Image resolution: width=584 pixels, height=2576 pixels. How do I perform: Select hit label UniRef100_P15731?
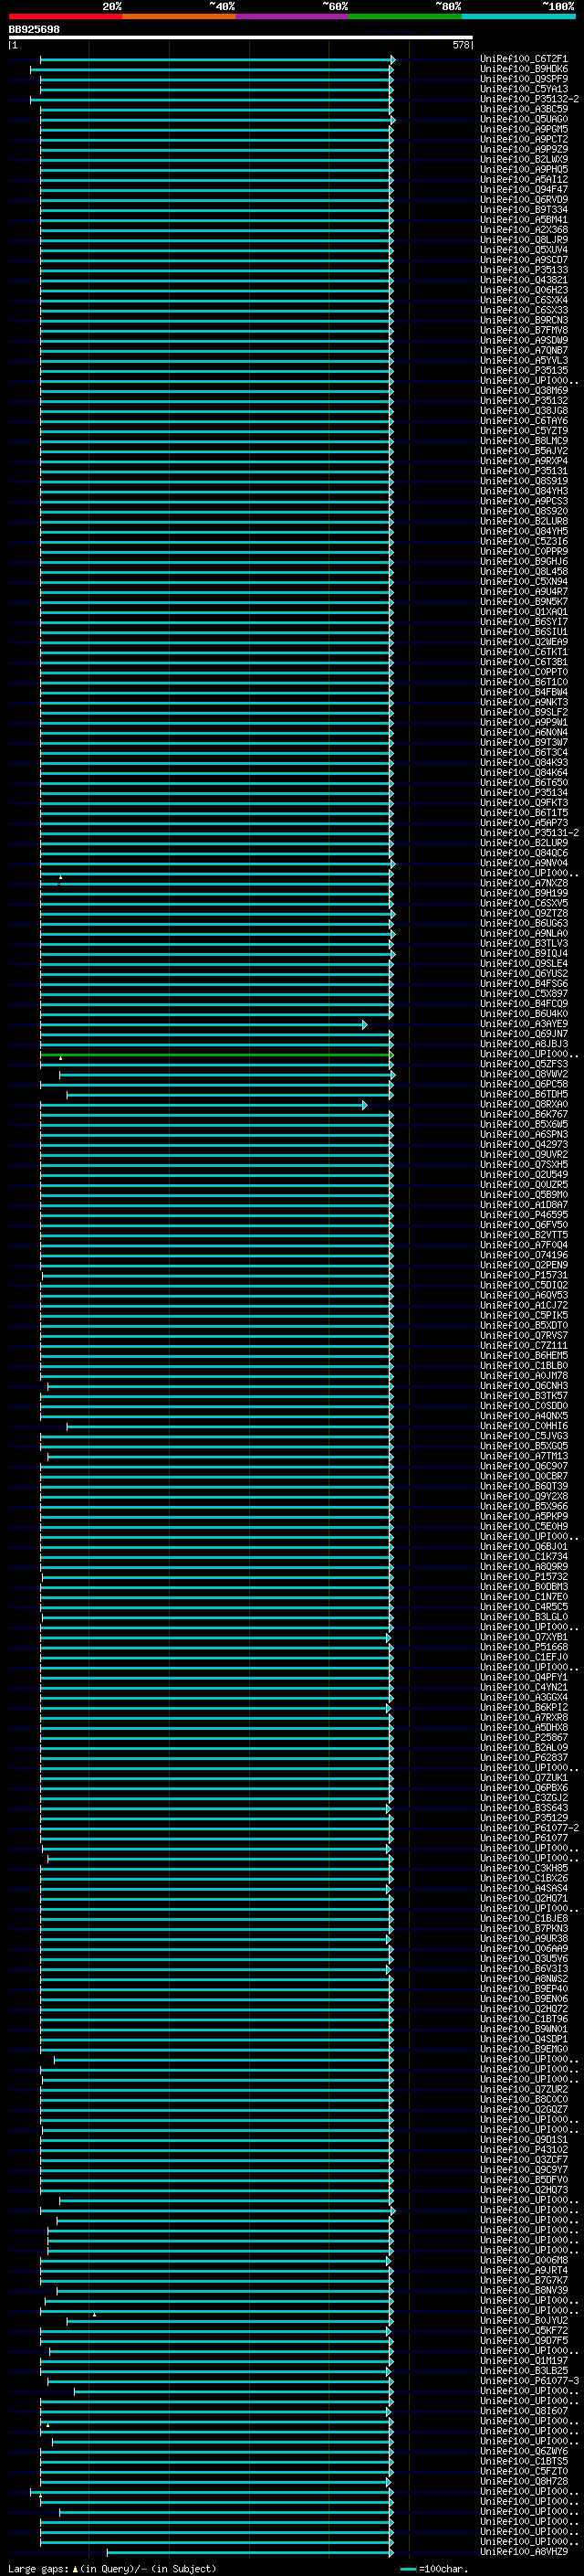(524, 1275)
